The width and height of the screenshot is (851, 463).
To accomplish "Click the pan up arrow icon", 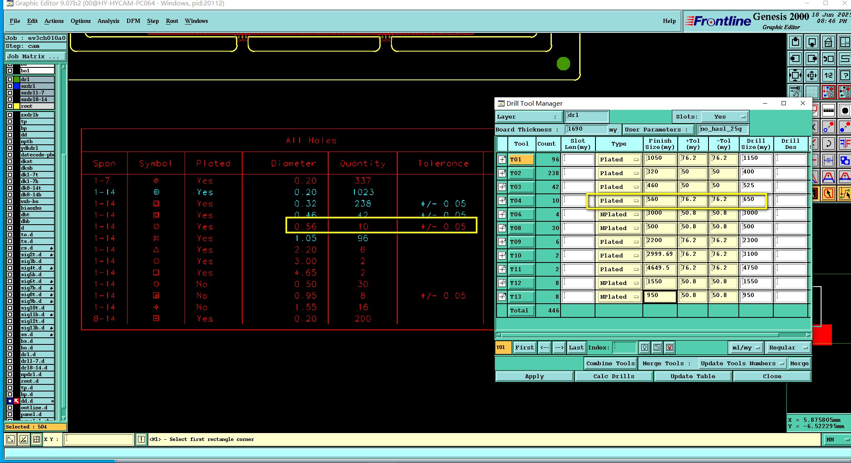I will tap(795, 42).
